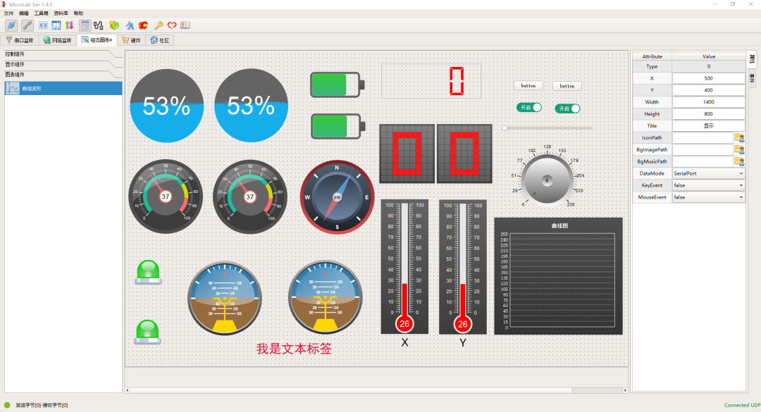Click the red heart toolbar icon
This screenshot has width=761, height=412.
[171, 25]
